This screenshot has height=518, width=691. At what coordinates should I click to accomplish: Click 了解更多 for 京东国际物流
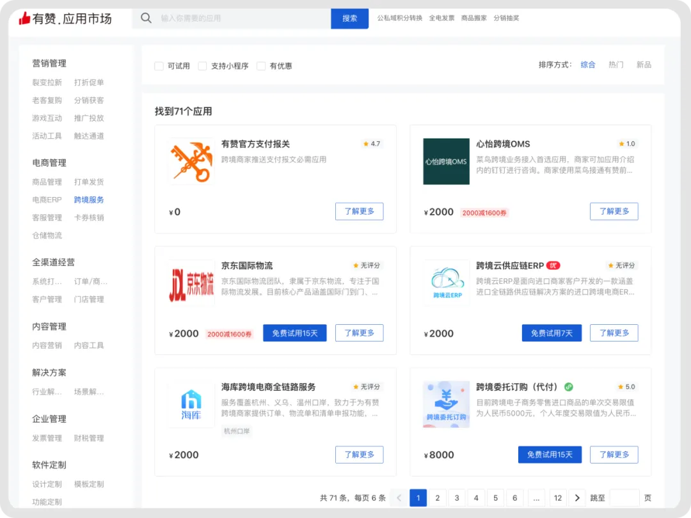(x=359, y=333)
